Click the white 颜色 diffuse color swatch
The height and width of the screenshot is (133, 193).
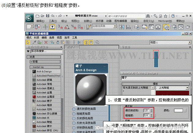pos(179,110)
